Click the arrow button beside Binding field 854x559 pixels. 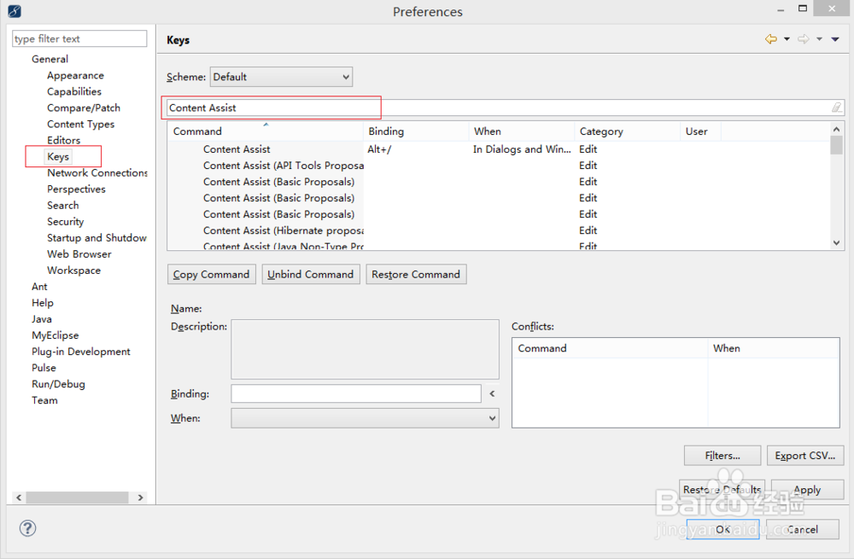point(492,394)
